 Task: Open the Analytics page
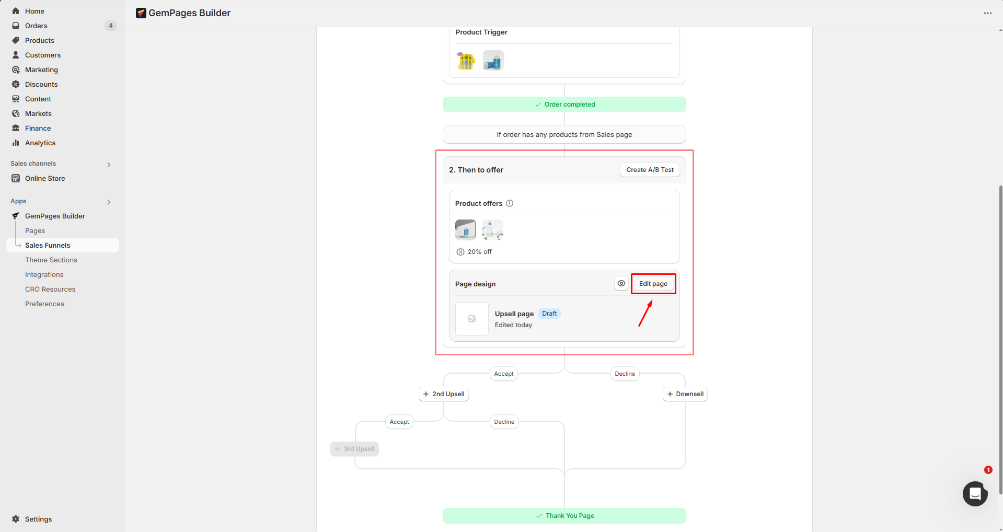(x=63, y=143)
